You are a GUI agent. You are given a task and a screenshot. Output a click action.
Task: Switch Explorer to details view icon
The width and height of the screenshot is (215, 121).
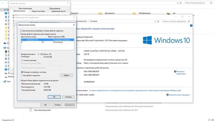tap(209, 120)
